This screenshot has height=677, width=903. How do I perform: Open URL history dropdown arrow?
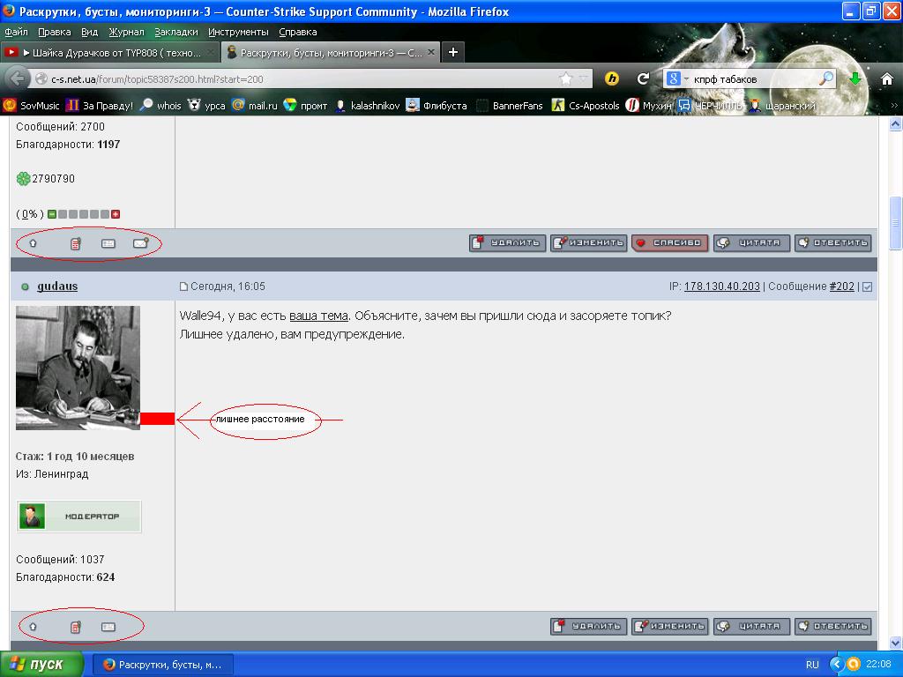[x=584, y=78]
